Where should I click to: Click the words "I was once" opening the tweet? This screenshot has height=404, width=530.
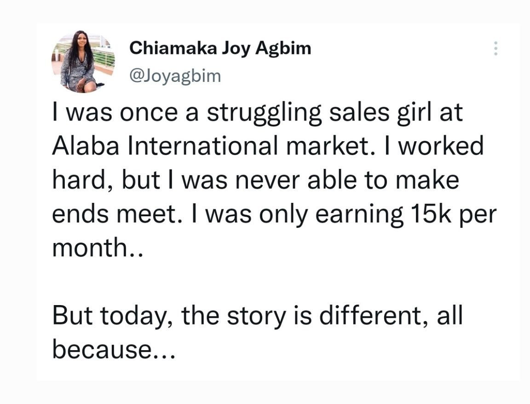pyautogui.click(x=115, y=113)
